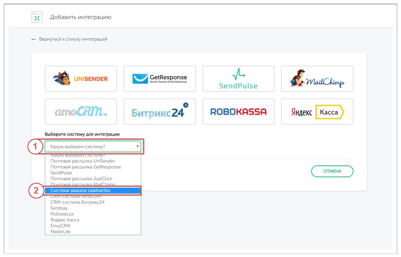The height and width of the screenshot is (257, 401).
Task: Click the Битрикс24 logo tile
Action: coord(160,111)
